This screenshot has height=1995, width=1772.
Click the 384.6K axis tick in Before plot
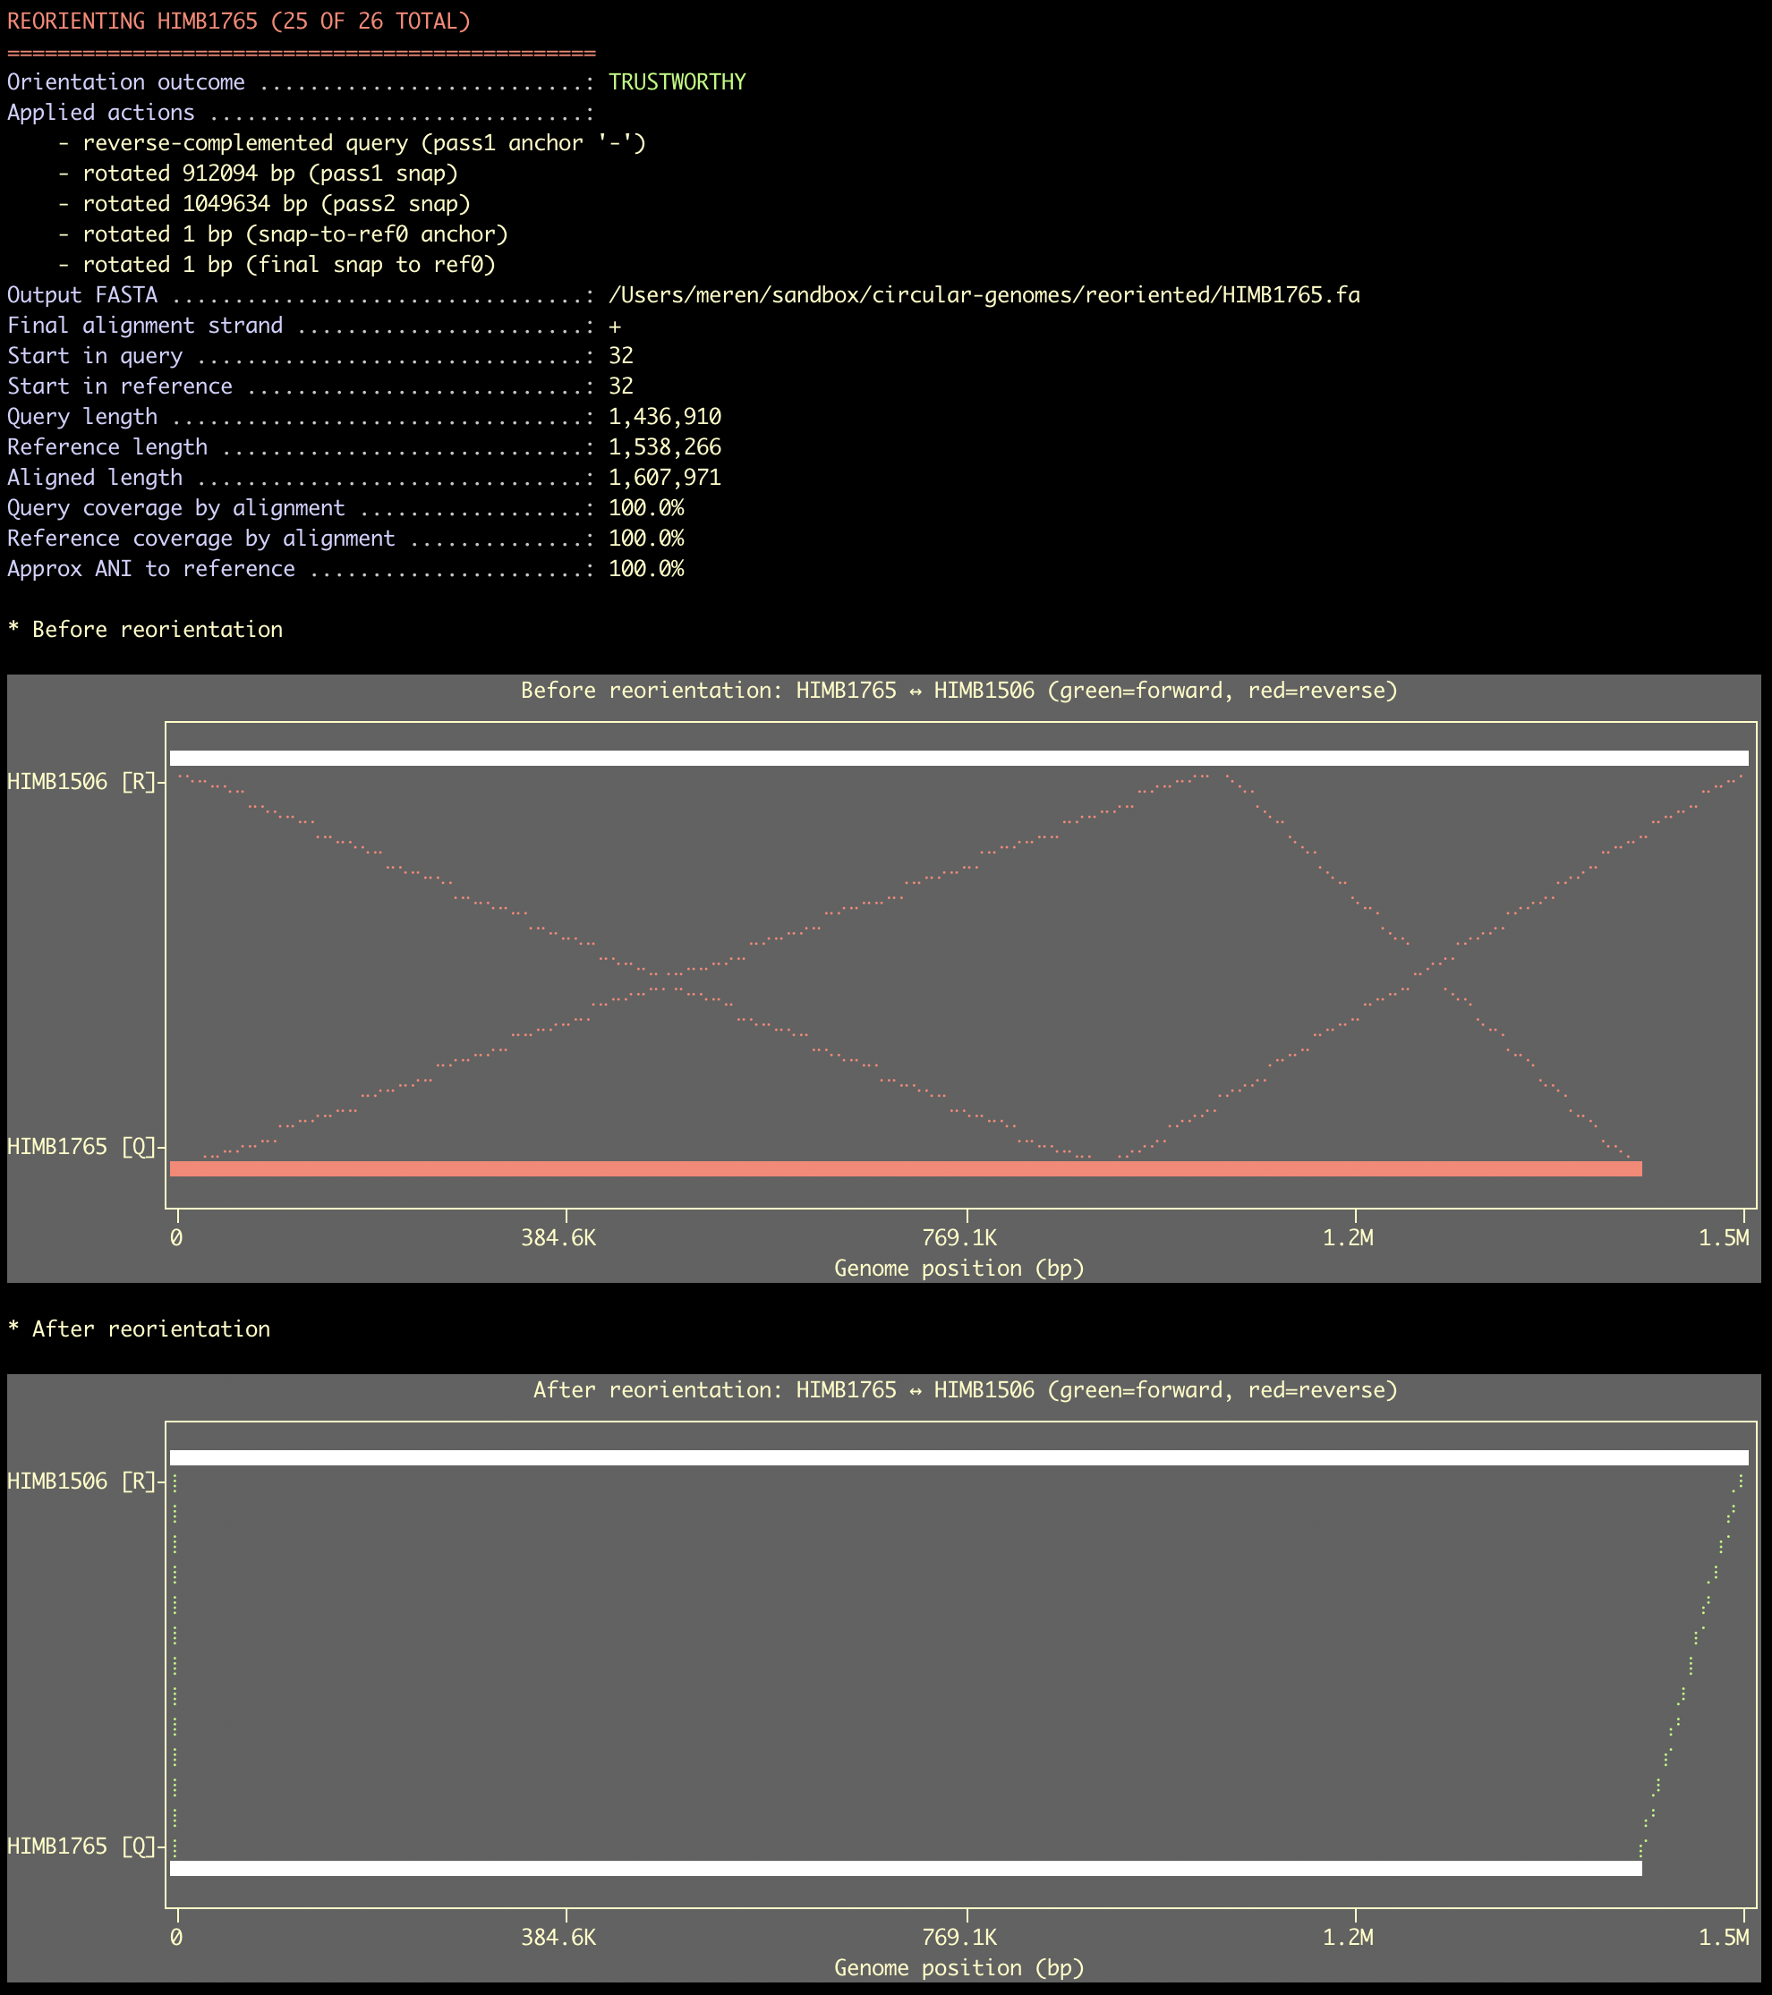(558, 1238)
